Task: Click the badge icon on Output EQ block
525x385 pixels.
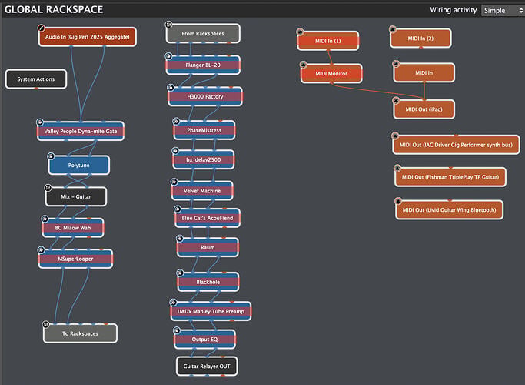Action: coord(177,330)
